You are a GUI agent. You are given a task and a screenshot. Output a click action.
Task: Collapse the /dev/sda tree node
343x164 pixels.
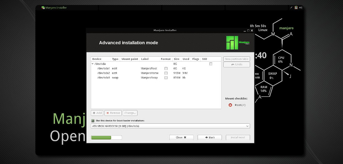point(93,64)
